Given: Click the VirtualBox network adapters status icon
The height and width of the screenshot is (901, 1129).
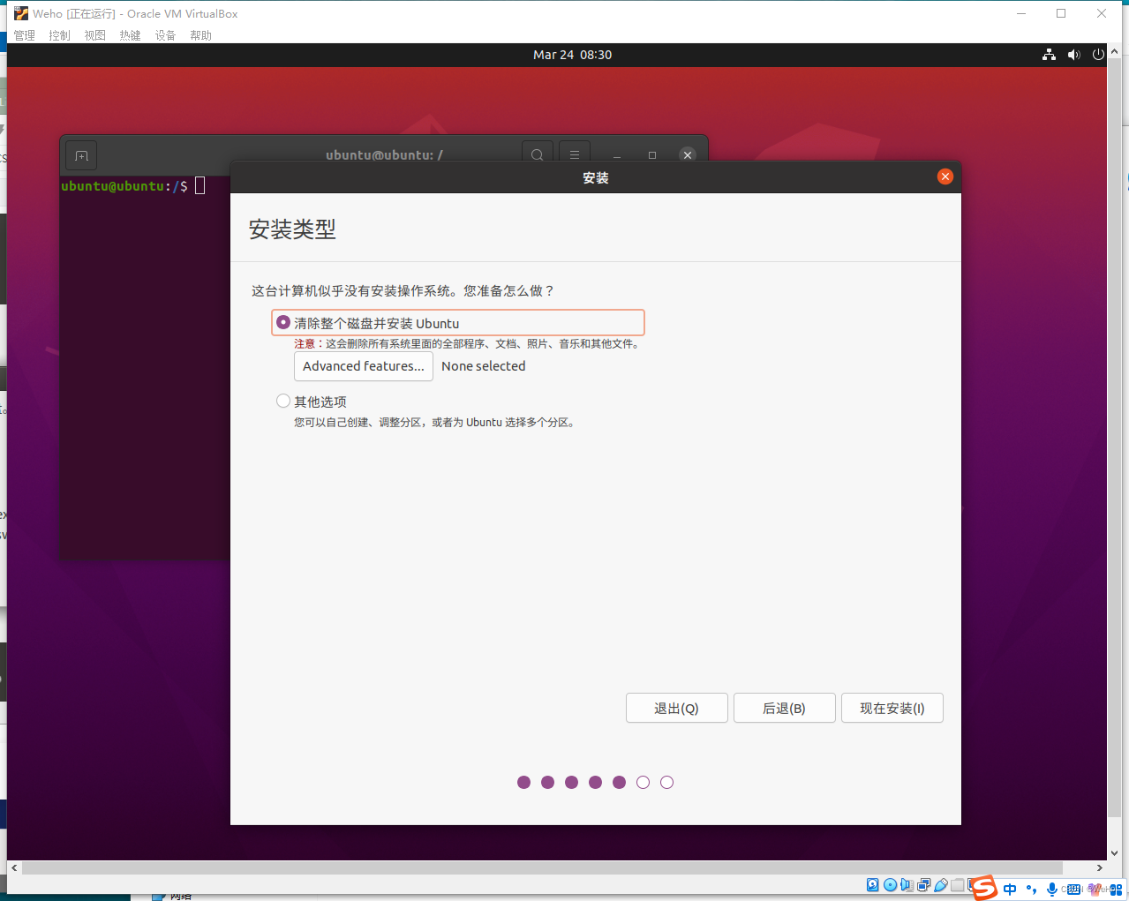Looking at the screenshot, I should click(x=923, y=885).
